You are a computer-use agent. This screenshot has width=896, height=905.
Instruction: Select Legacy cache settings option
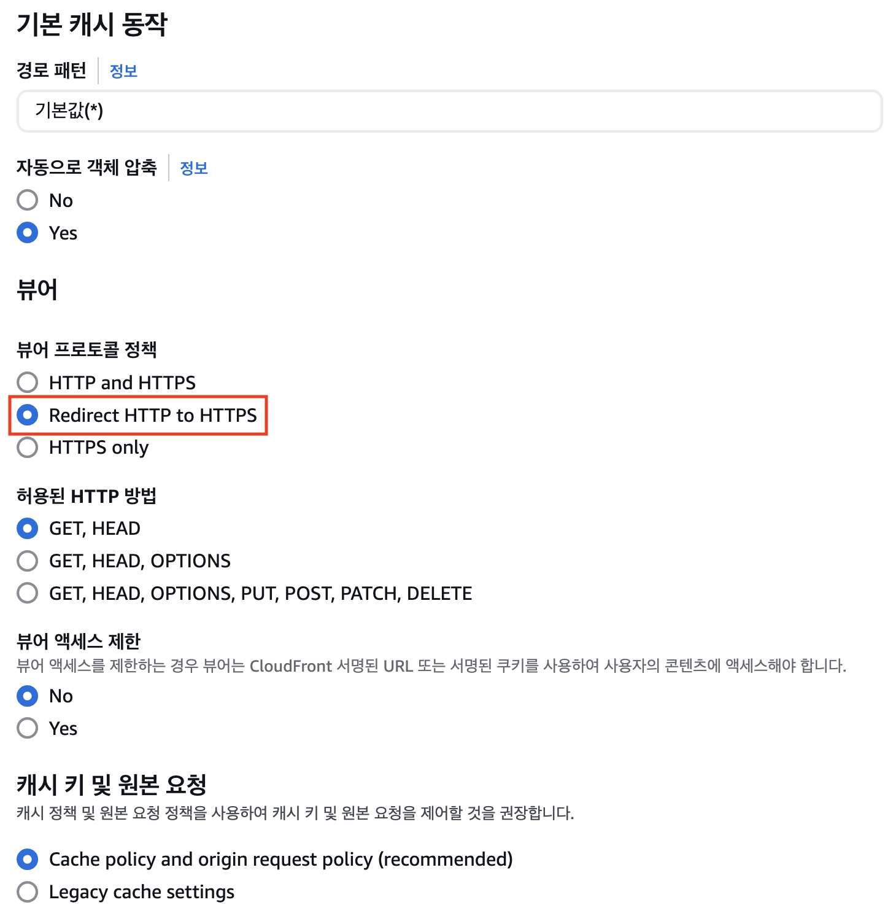click(28, 891)
